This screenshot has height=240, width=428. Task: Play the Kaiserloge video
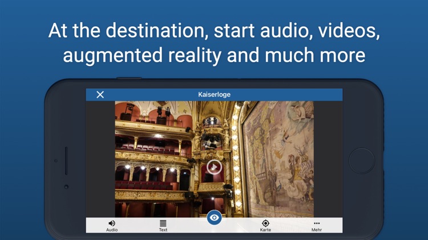click(214, 167)
